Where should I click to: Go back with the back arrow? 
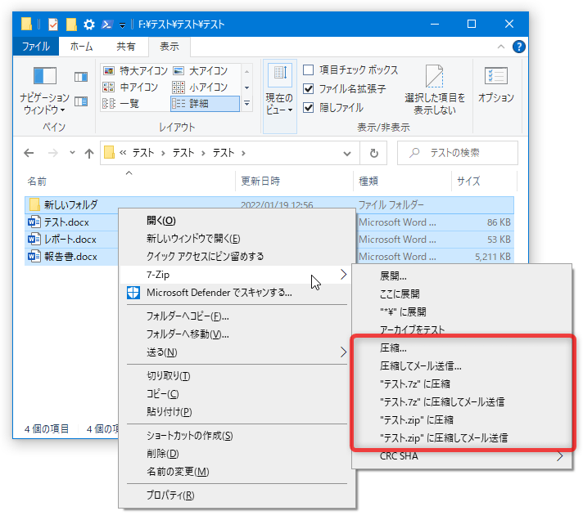pyautogui.click(x=29, y=153)
